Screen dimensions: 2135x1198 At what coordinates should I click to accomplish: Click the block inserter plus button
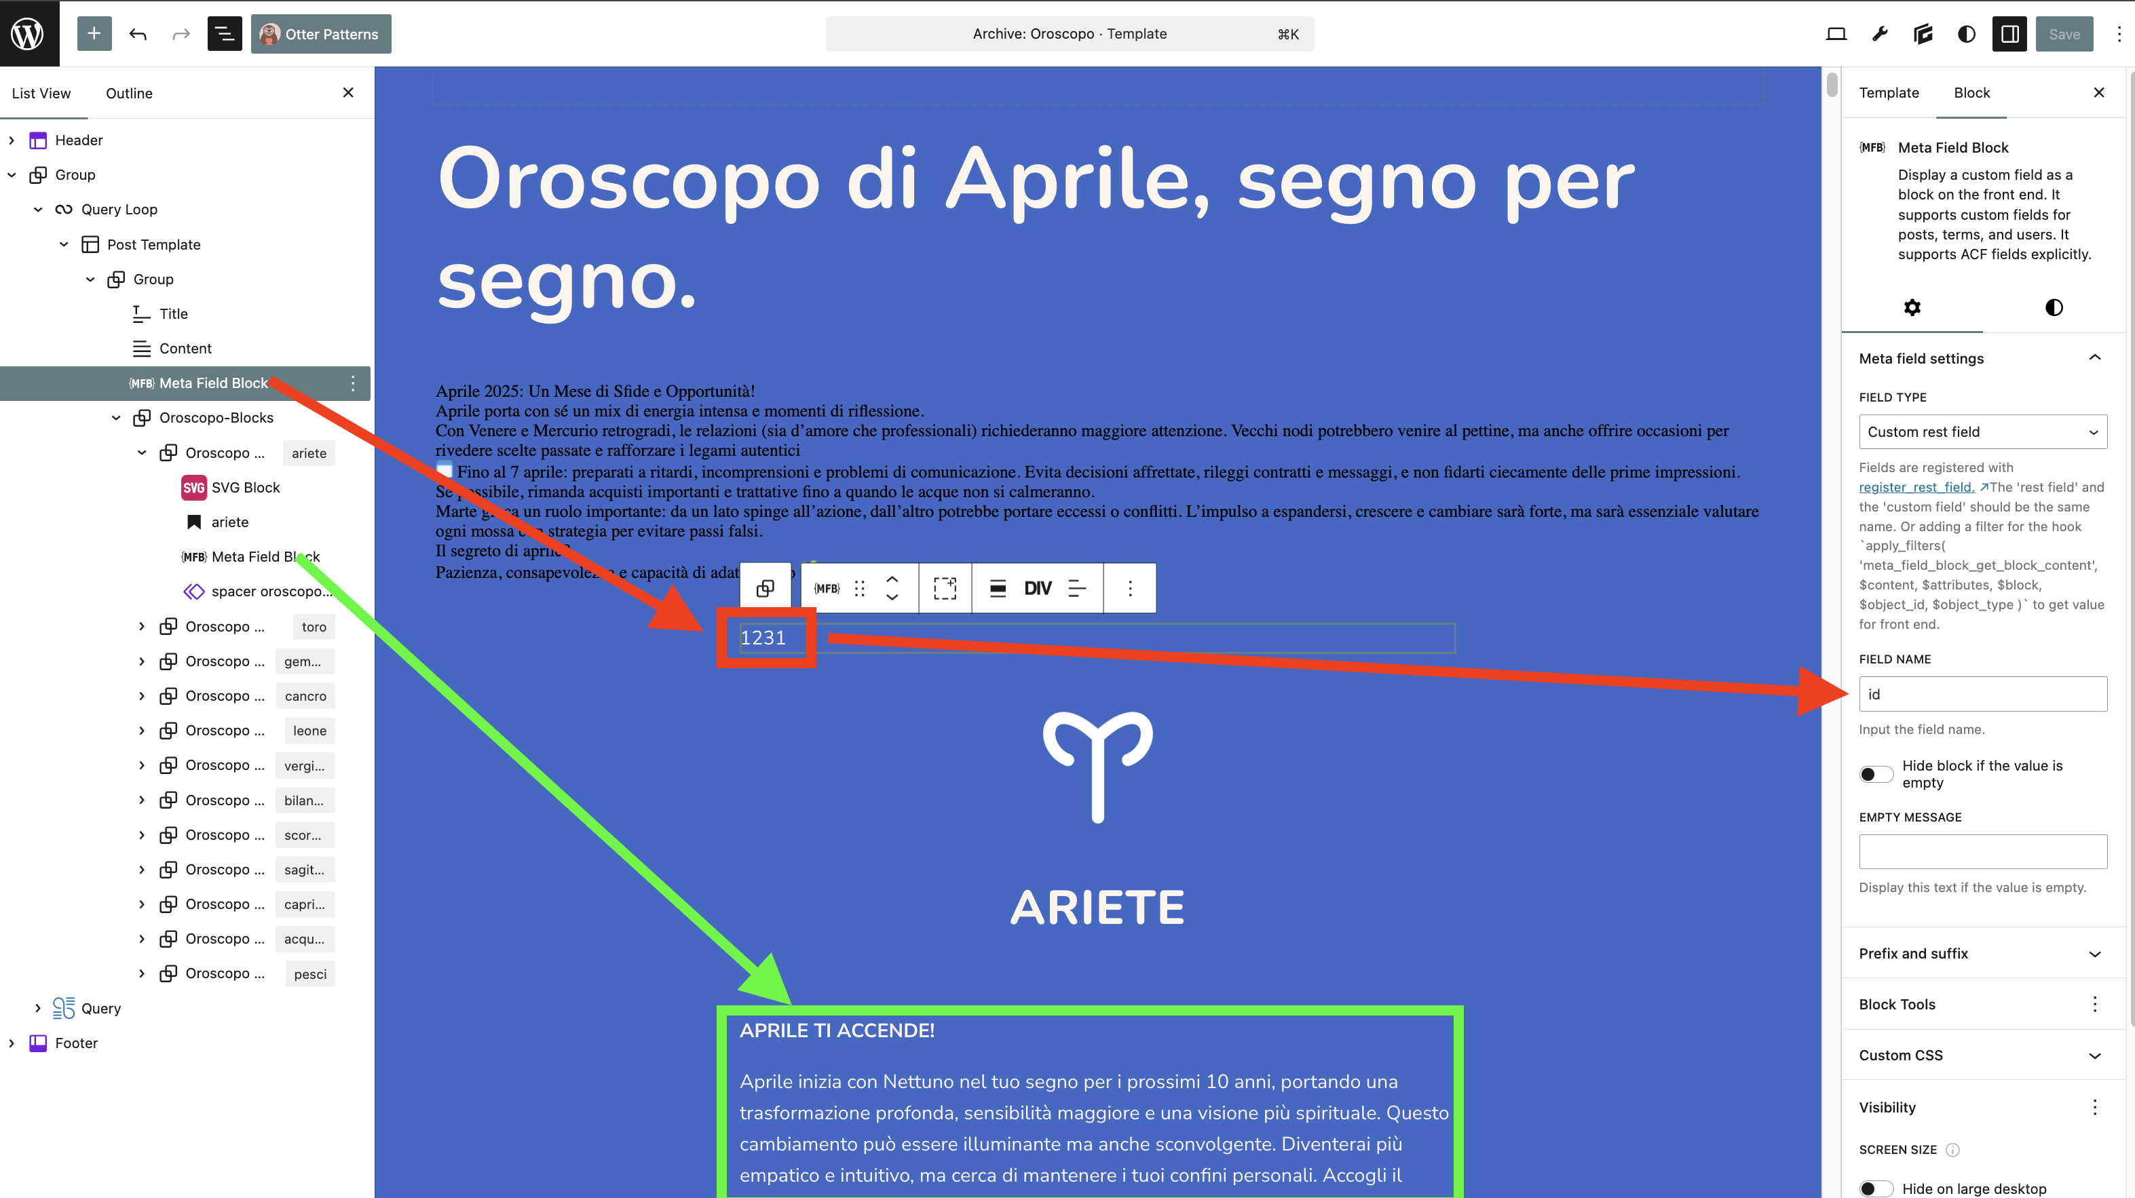(x=94, y=34)
